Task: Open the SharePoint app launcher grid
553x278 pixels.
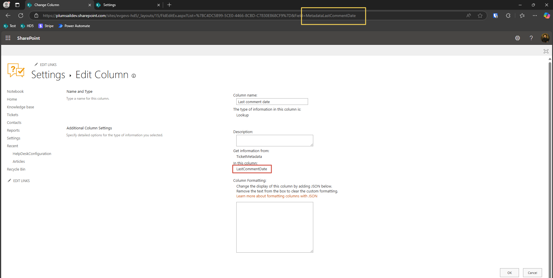Action: [8, 38]
